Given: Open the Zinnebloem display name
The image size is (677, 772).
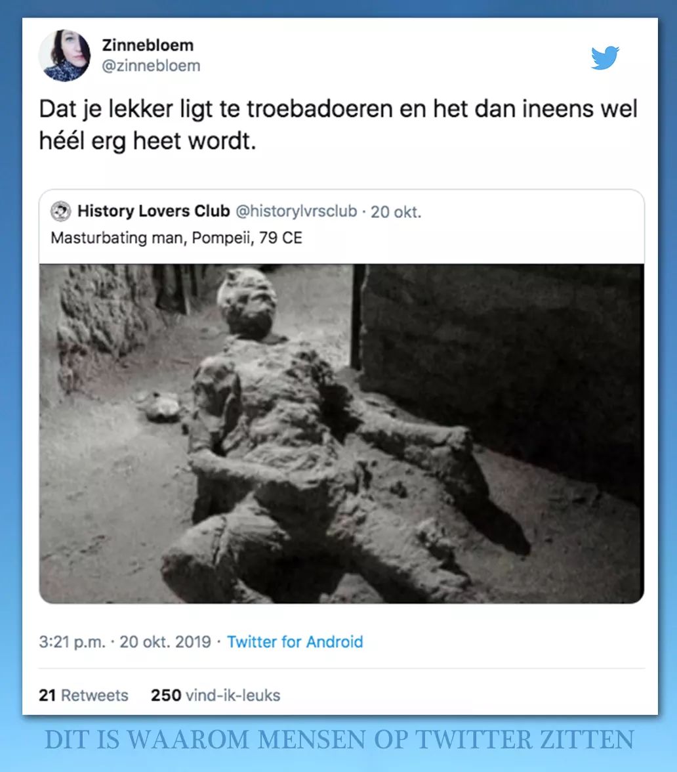Looking at the screenshot, I should point(148,45).
